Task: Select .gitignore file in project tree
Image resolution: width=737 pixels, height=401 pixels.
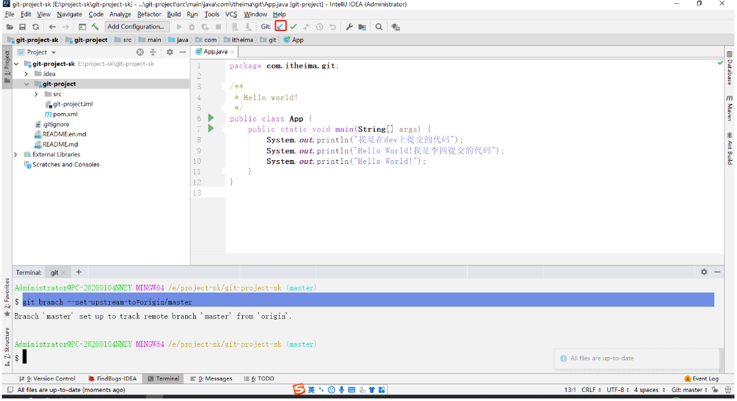Action: point(52,125)
